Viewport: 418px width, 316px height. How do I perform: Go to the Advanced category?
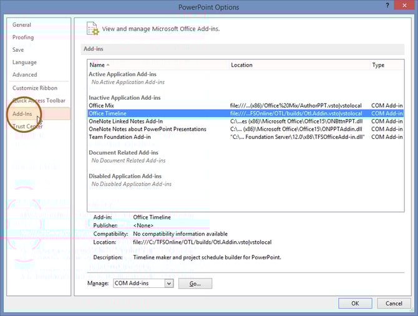tap(25, 75)
